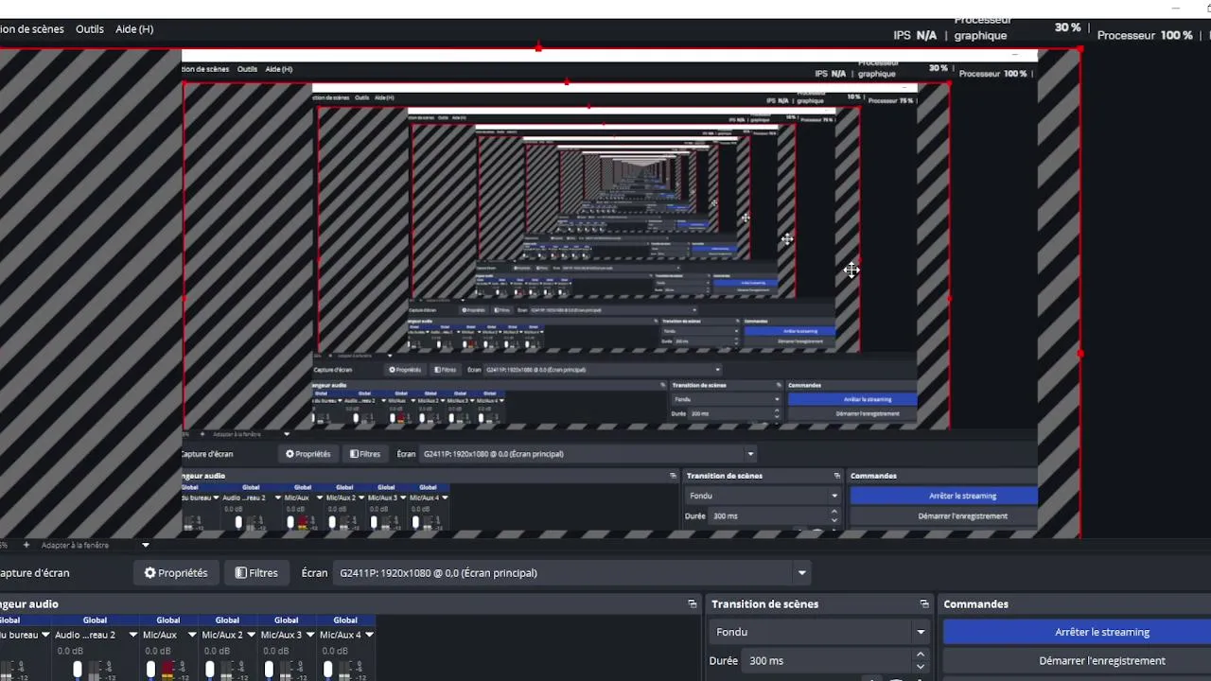Screen dimensions: 1211x681
Task: Click the 0.0 dB reading under Audio ...reau 2
Action: (70, 651)
